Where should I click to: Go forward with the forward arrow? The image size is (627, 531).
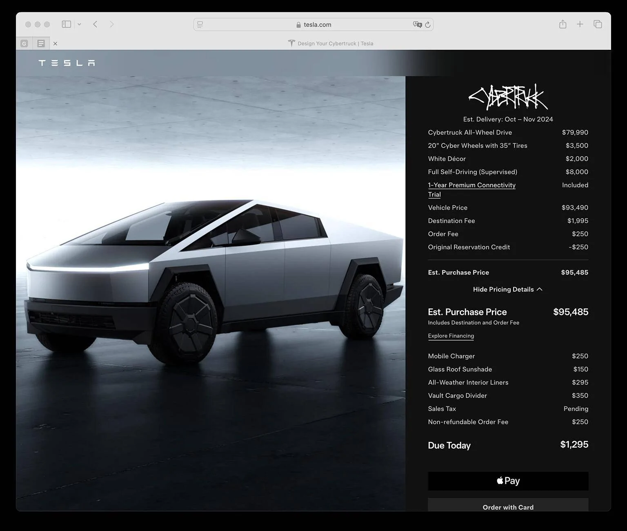112,24
